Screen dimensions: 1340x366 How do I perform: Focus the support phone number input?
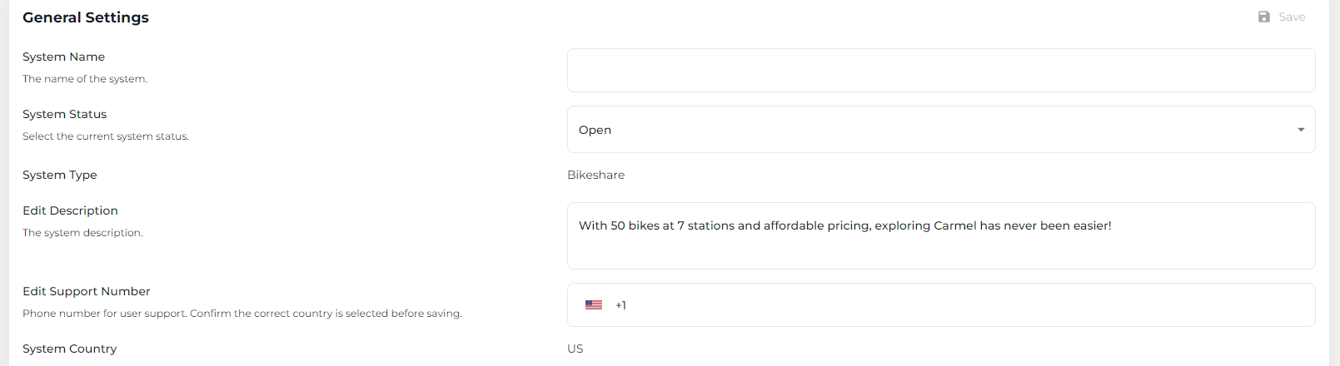tap(958, 305)
